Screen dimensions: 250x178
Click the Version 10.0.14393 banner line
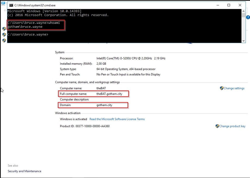(44, 11)
